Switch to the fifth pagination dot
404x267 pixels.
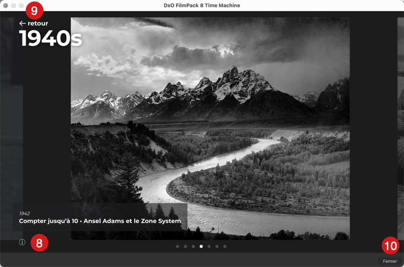(209, 246)
